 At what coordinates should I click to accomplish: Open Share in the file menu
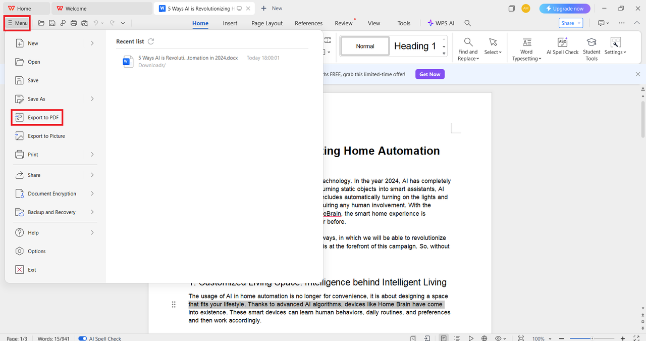[34, 175]
